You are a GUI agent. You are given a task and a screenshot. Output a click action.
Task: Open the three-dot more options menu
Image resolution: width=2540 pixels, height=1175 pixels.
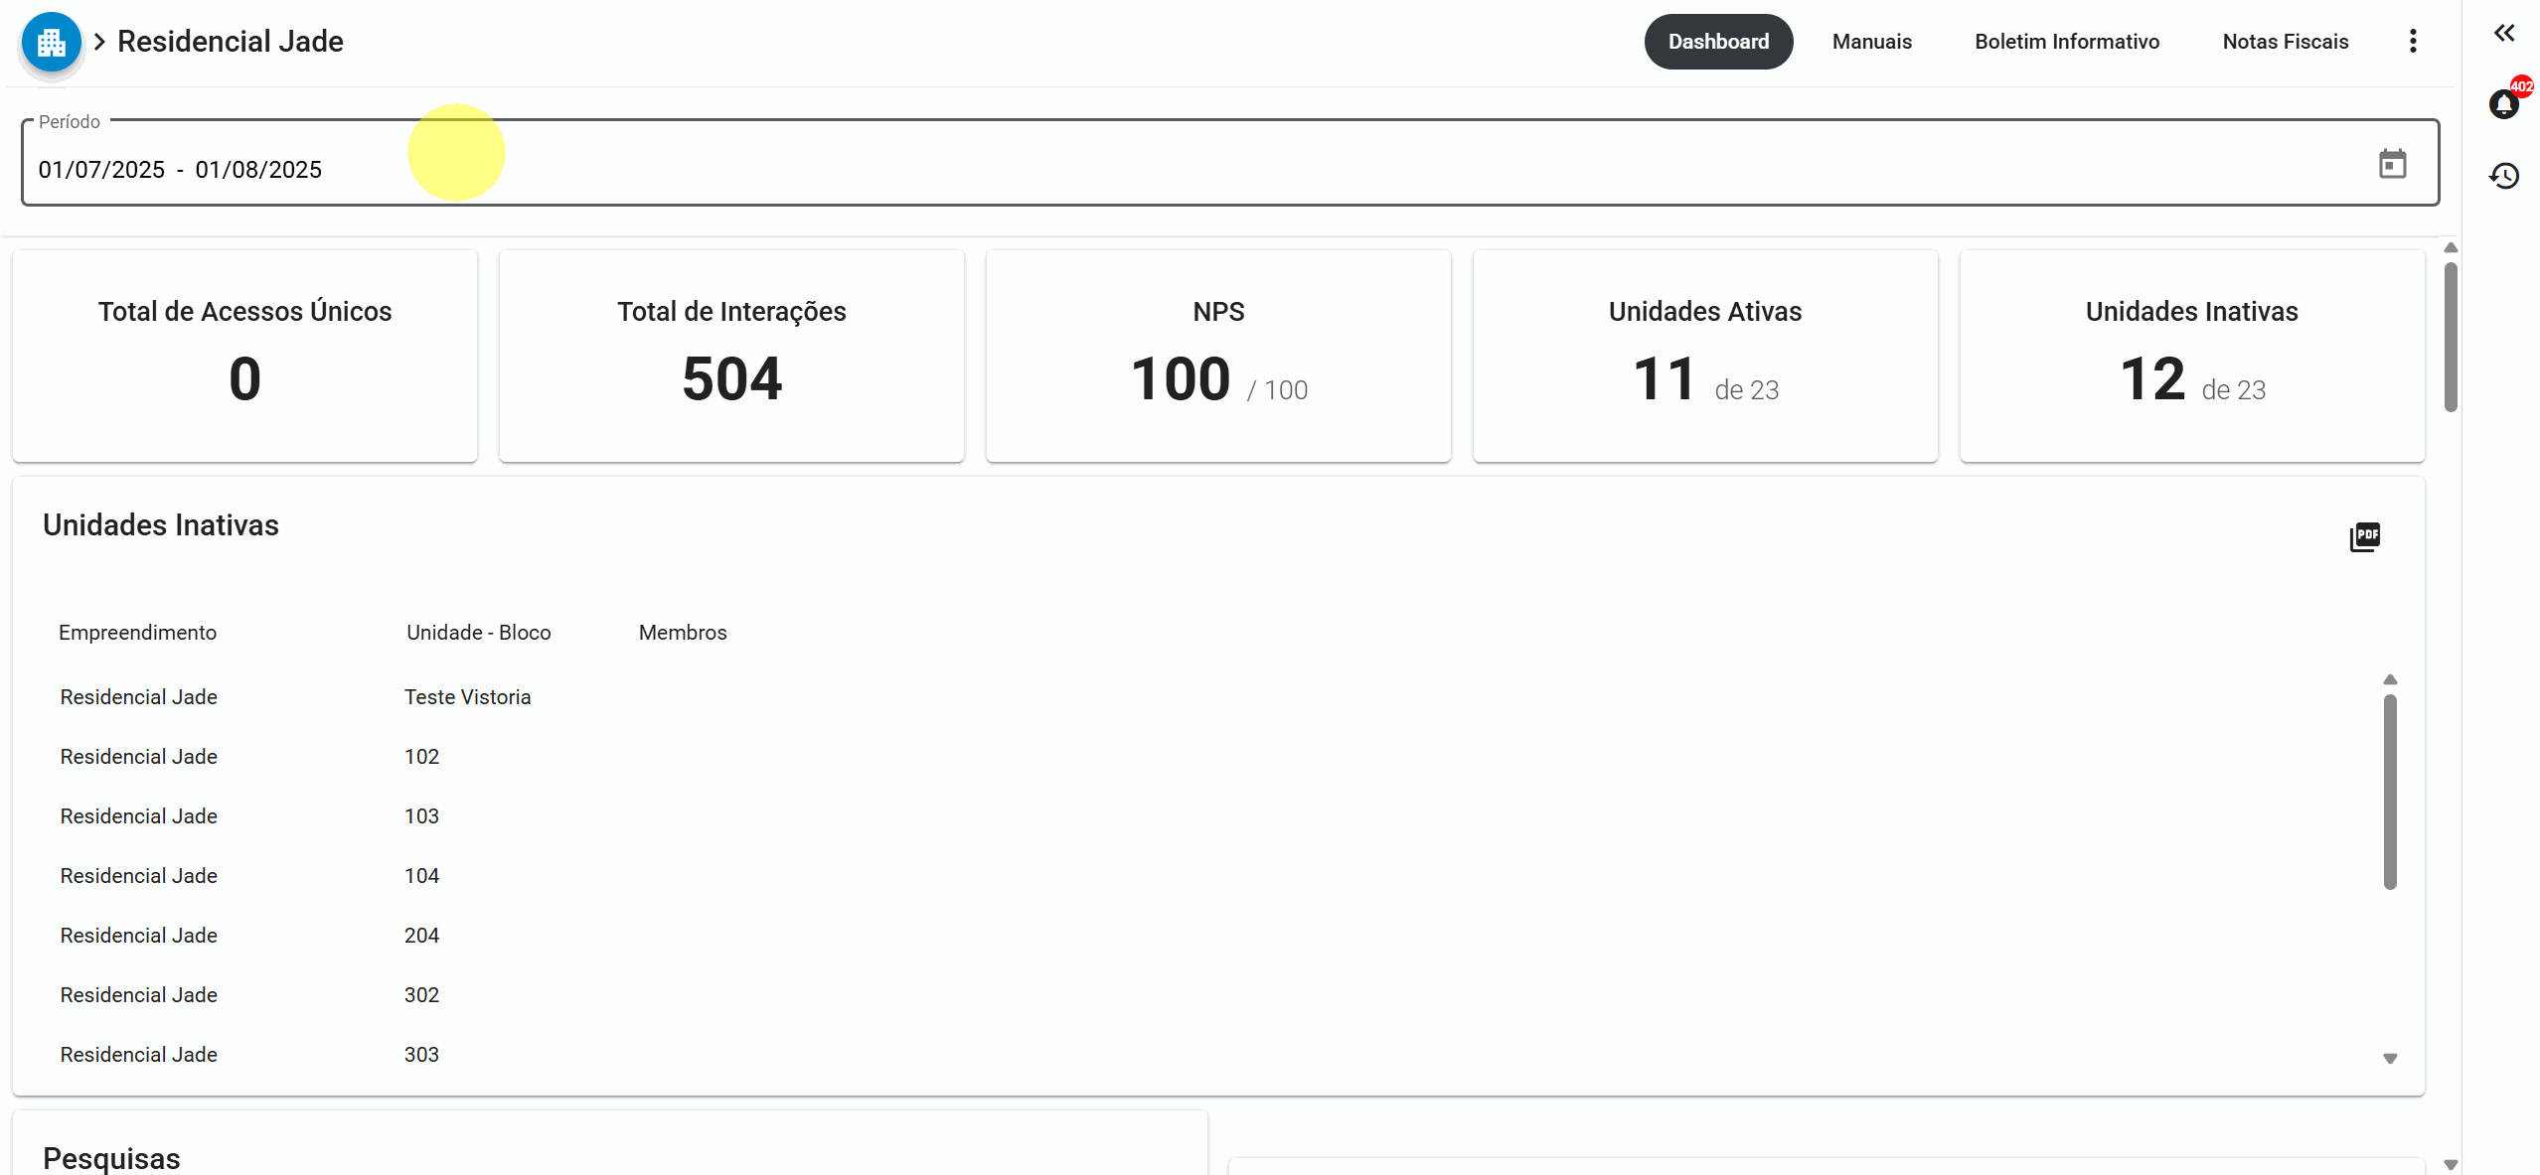(x=2412, y=42)
